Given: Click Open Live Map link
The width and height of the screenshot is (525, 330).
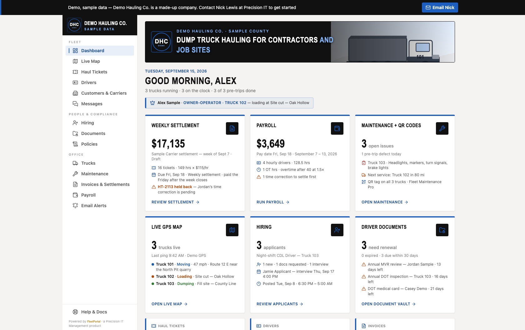Looking at the screenshot, I should [x=169, y=304].
